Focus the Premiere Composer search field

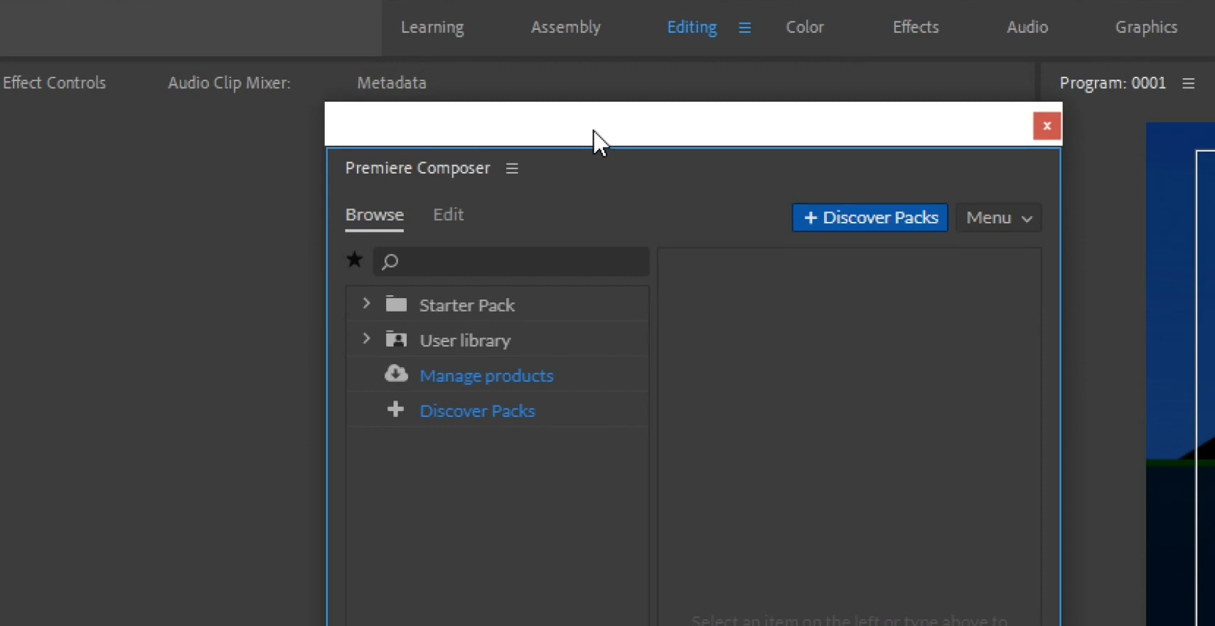point(511,262)
